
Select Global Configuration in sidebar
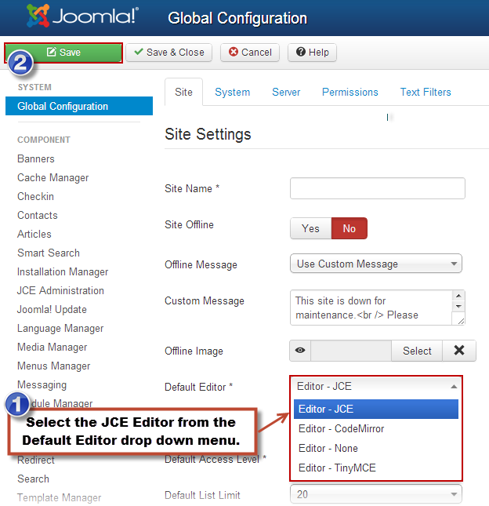[x=79, y=106]
